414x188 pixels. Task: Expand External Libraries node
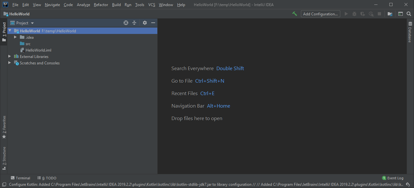(x=10, y=56)
